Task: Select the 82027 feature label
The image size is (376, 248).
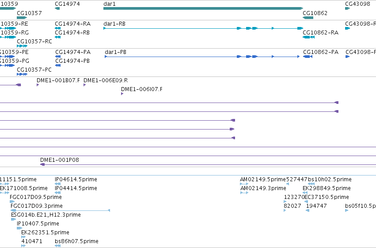Action: pos(292,206)
